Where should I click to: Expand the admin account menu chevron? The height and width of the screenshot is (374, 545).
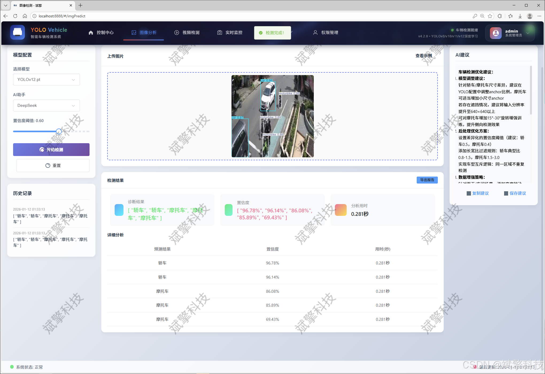[528, 33]
